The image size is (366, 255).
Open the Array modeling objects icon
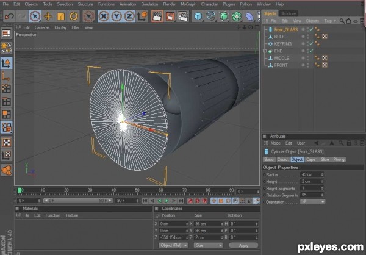237,16
